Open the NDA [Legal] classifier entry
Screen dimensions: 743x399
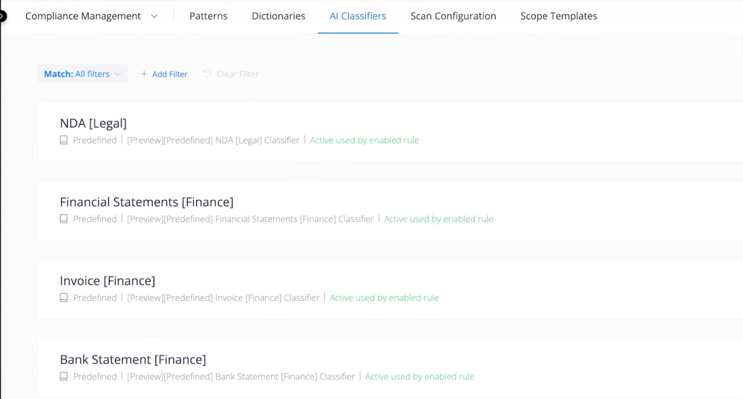[93, 123]
